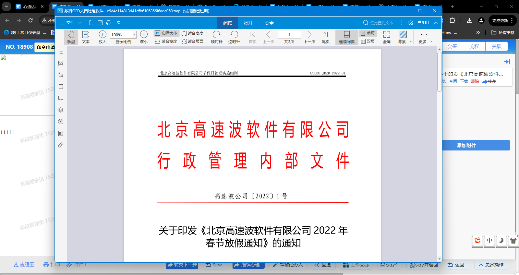Click the 下载 link for the attachment
519x275 pixels.
click(x=464, y=81)
